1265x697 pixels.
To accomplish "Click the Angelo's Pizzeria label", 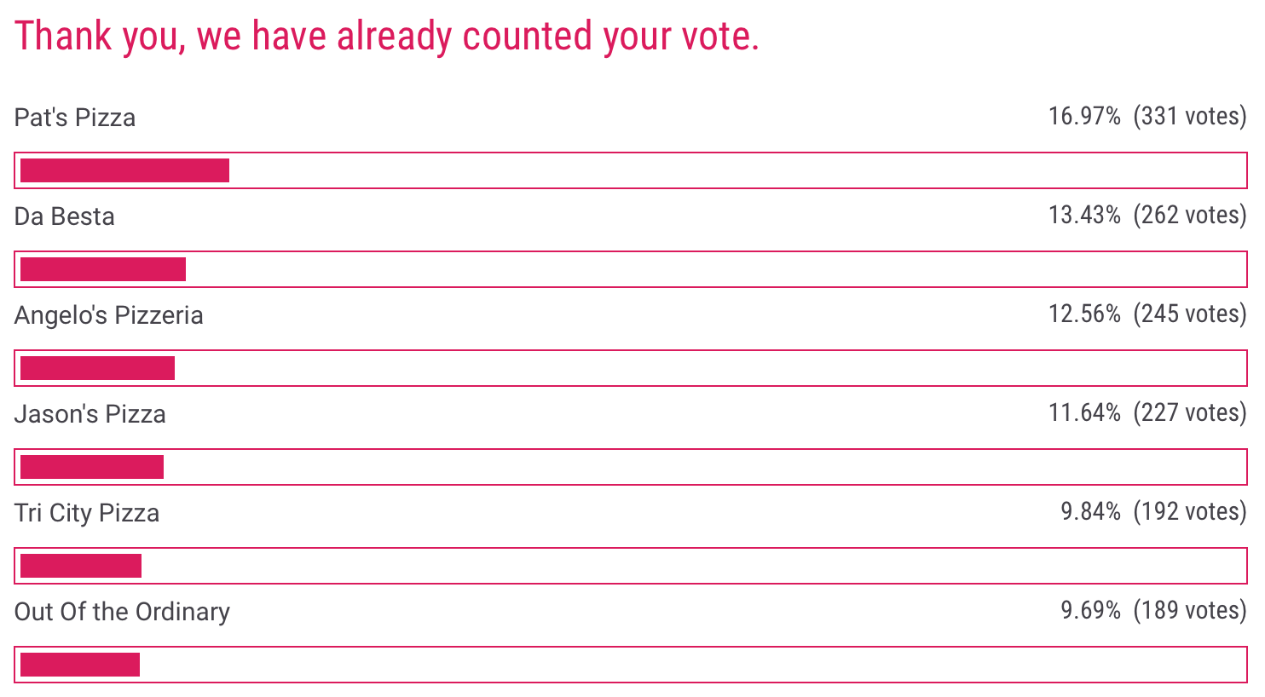I will [x=109, y=314].
